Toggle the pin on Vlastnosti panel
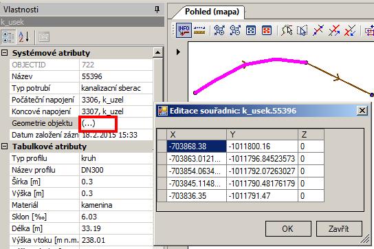 (157, 10)
